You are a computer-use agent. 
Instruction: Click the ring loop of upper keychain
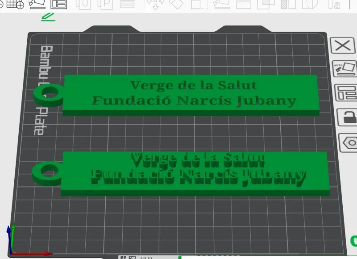click(49, 95)
